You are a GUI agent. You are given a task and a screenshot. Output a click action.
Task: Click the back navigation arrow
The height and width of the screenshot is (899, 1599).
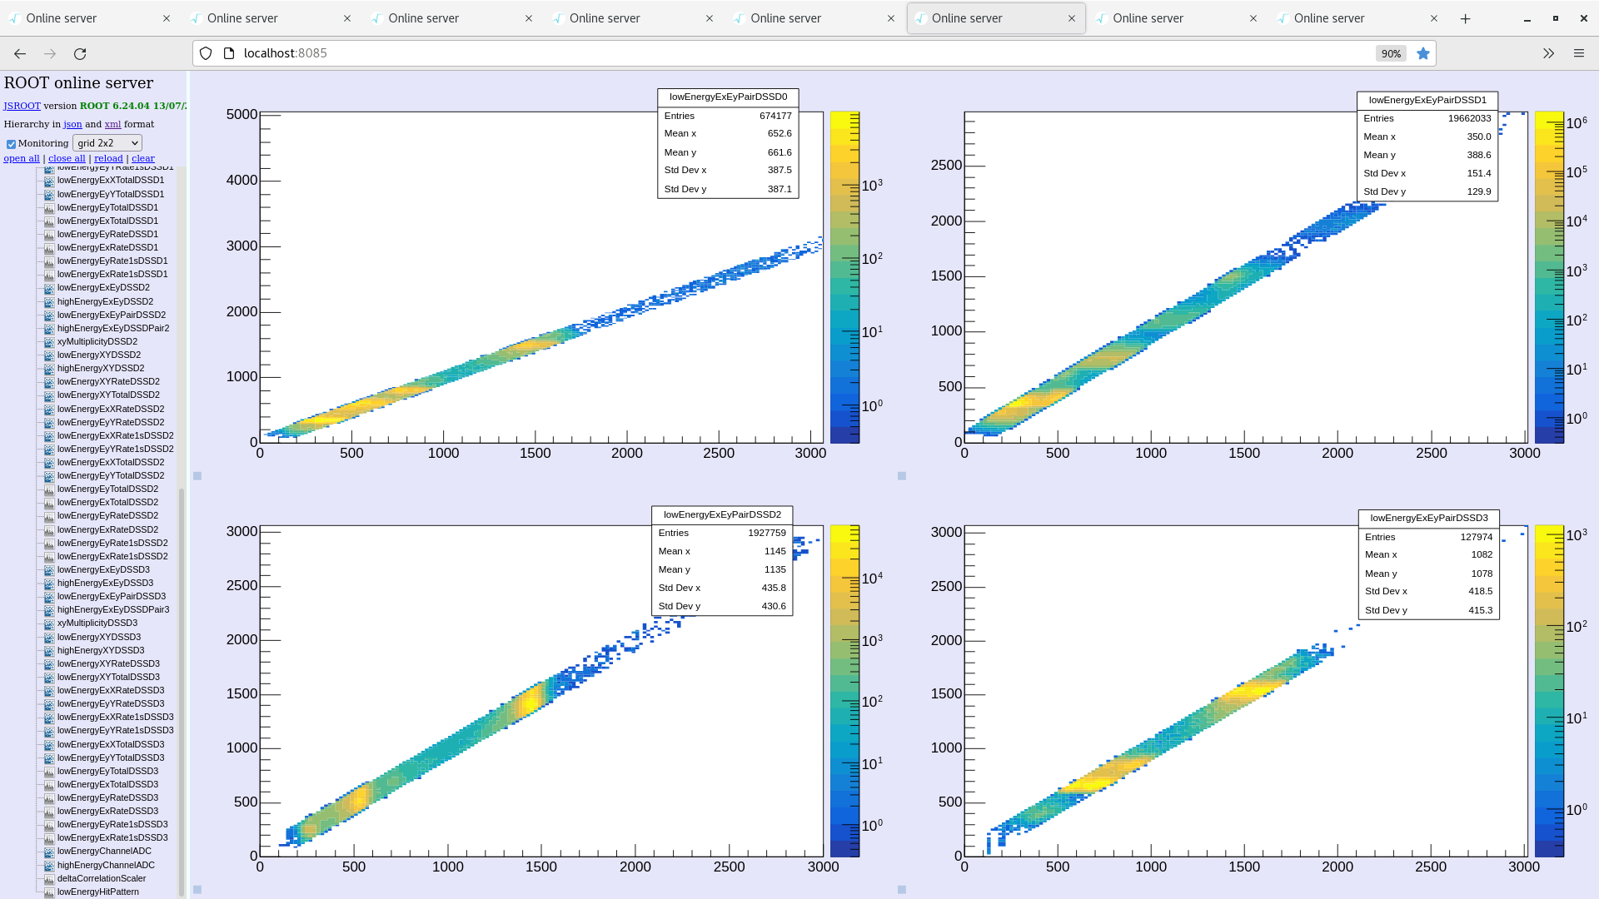[x=20, y=53]
